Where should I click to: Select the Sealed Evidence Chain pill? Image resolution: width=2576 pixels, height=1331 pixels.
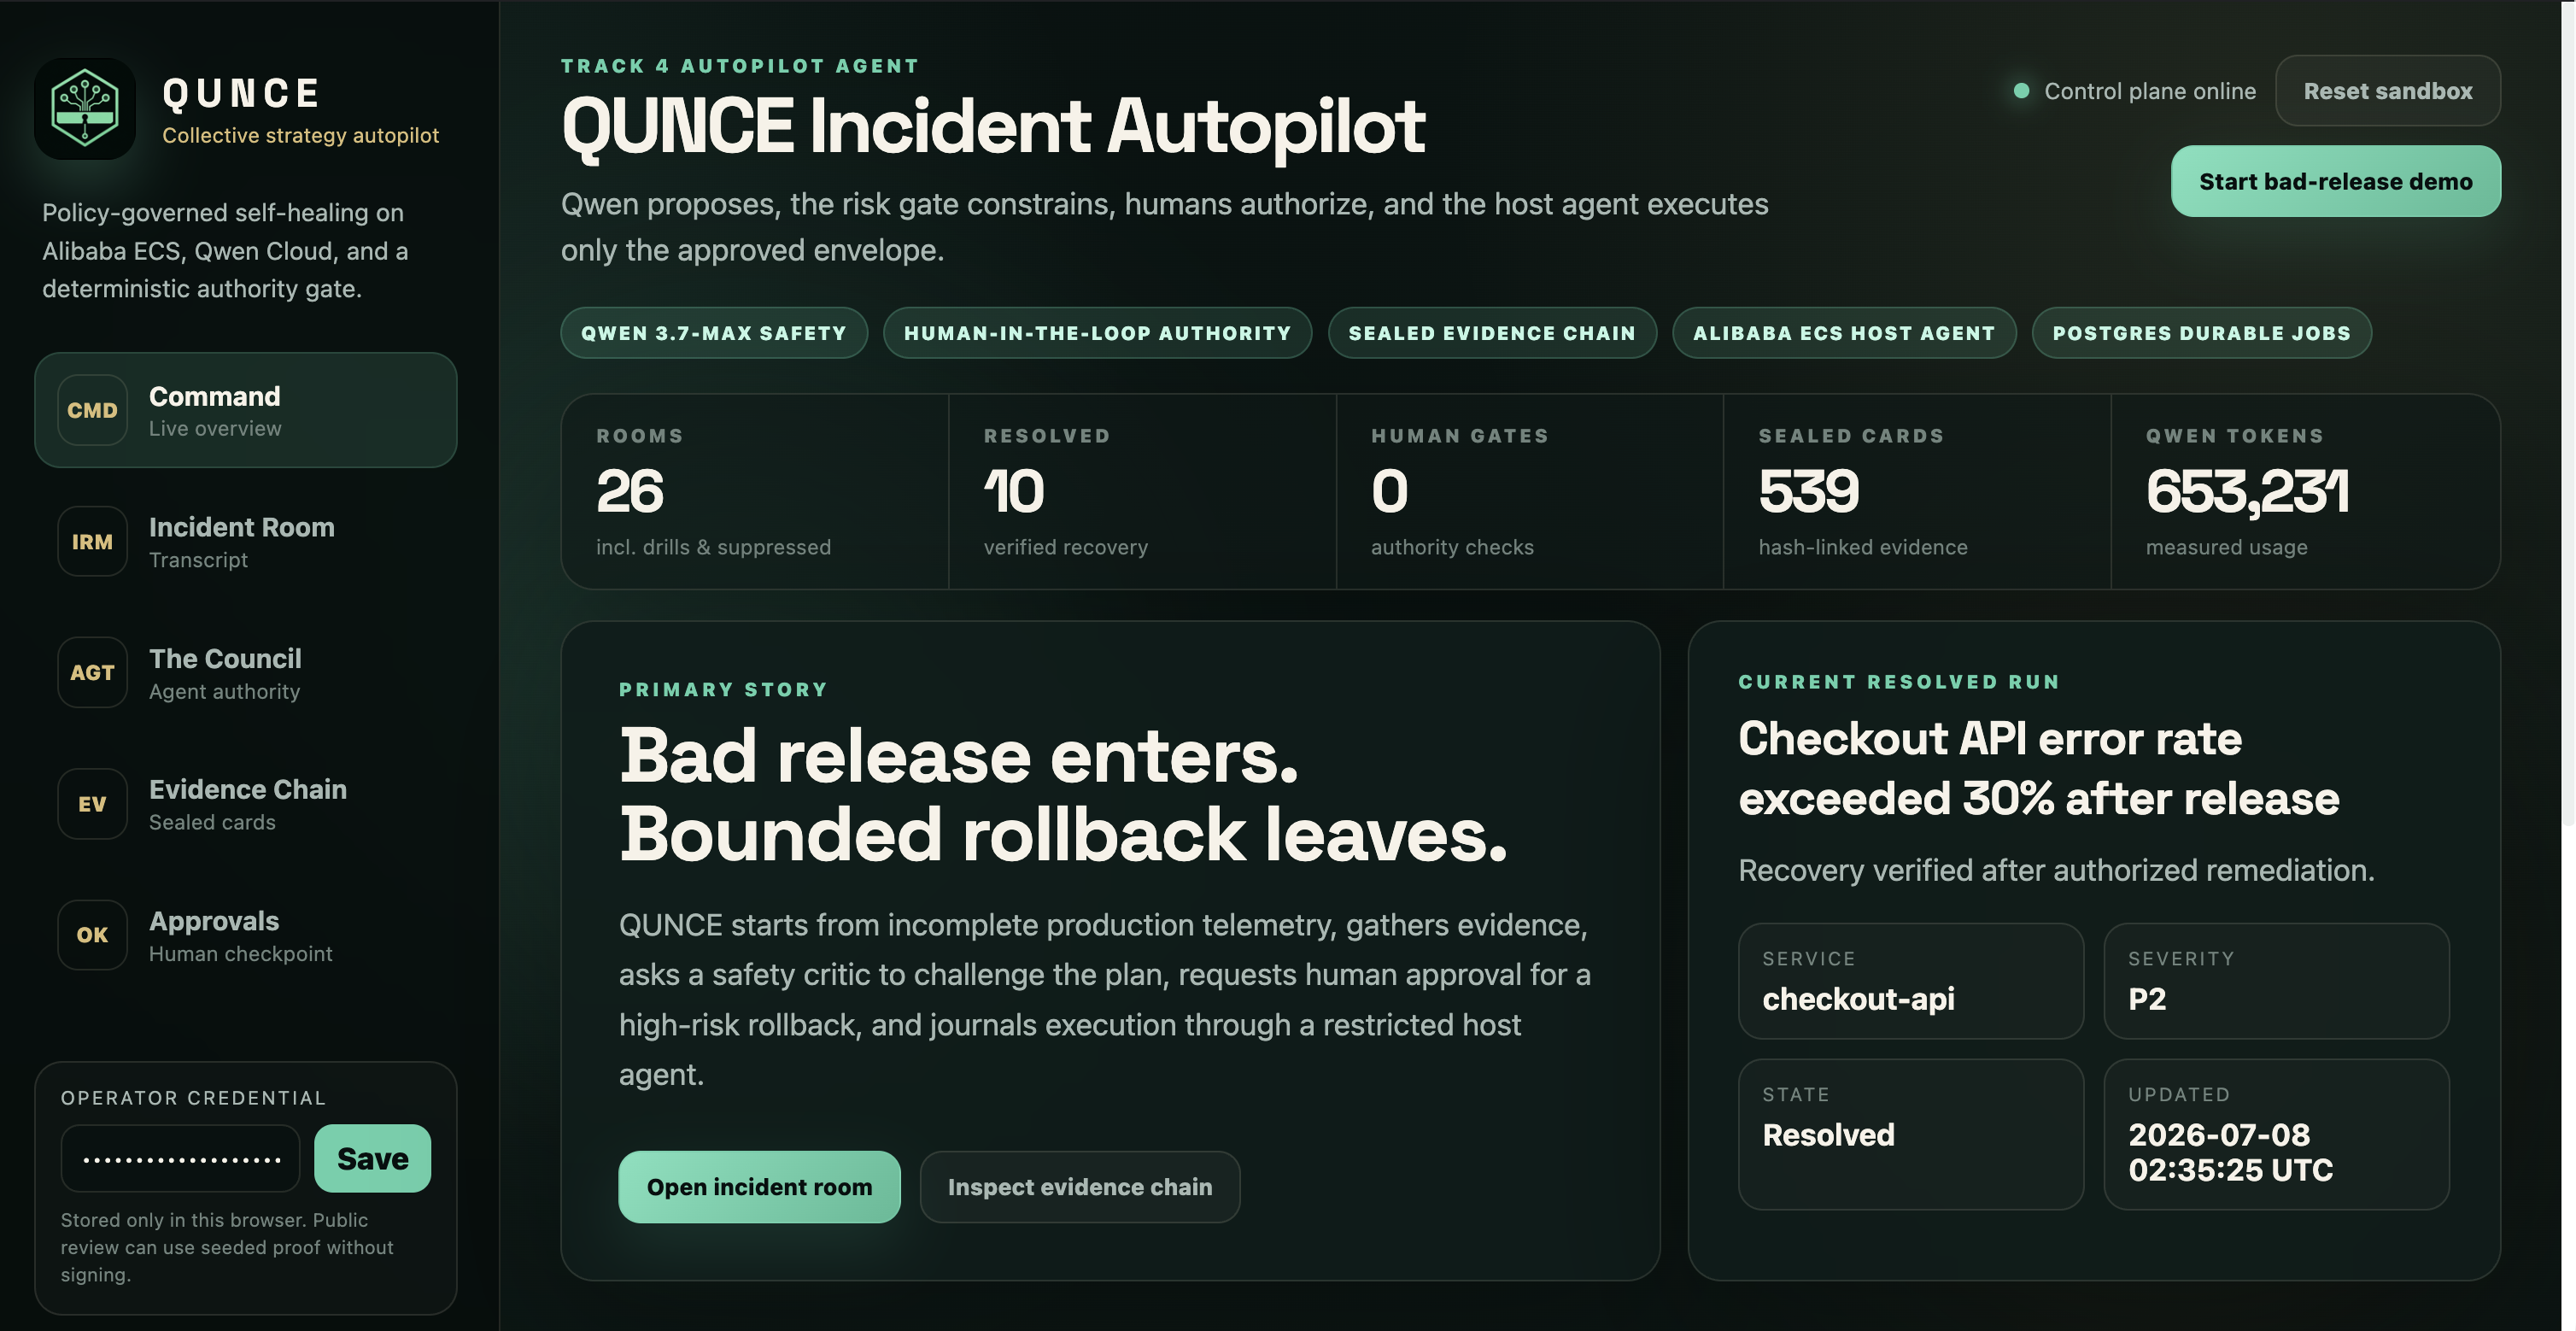coord(1492,333)
